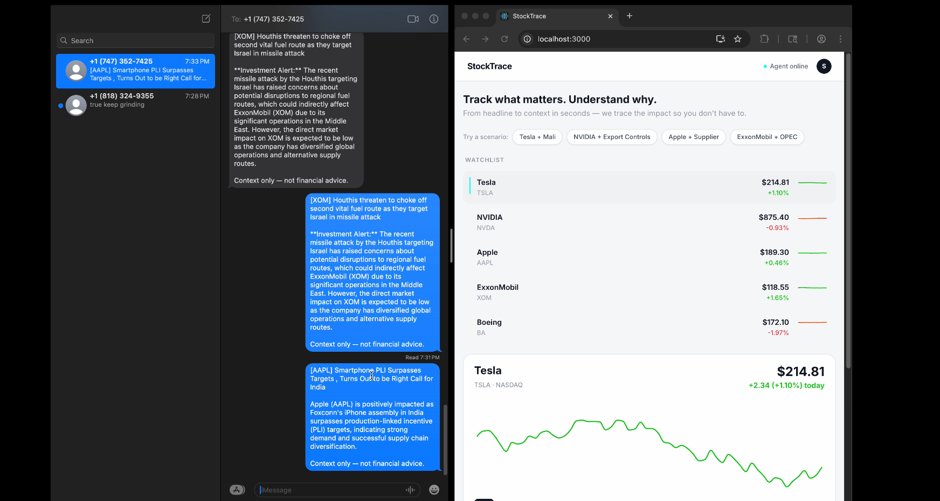This screenshot has width=940, height=501.
Task: Try the Tesla + Mali scenario
Action: point(537,137)
